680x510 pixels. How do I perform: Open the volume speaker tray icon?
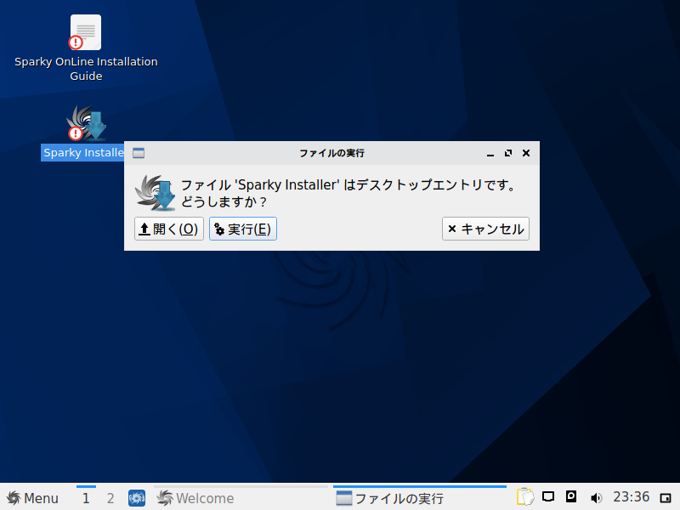tap(597, 497)
